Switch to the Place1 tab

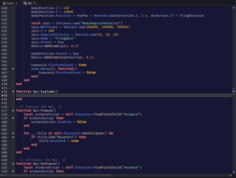[10, 3]
